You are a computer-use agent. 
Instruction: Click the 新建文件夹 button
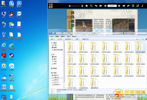click(85, 39)
